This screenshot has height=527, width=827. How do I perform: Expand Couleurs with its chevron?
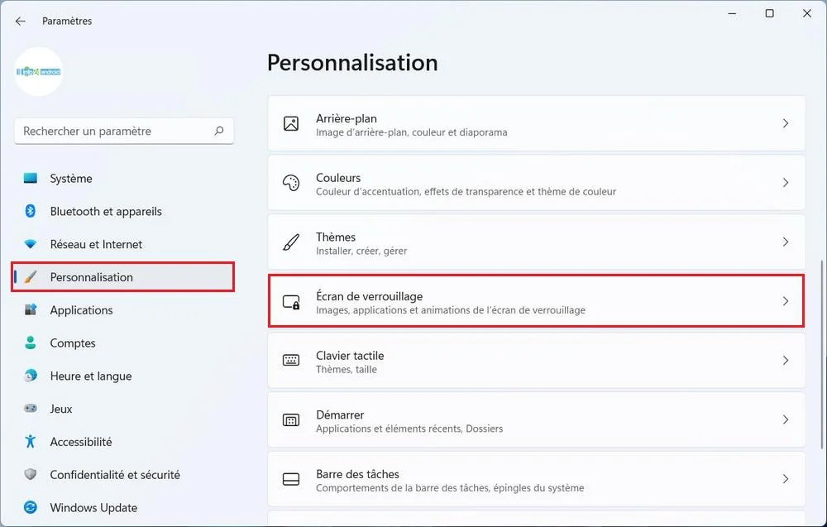tap(786, 183)
